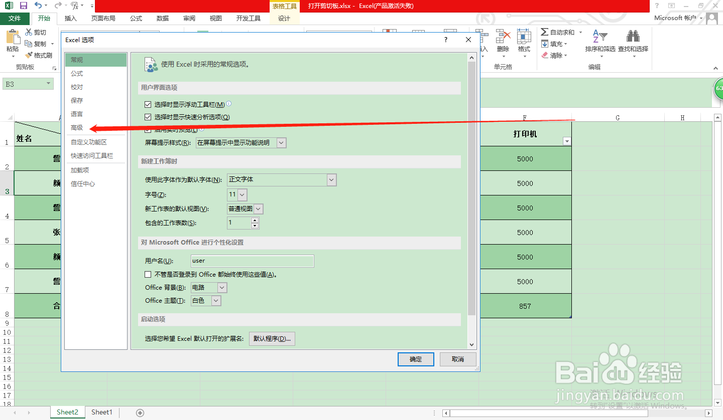Click the Excel options dialog help question mark
This screenshot has width=723, height=420.
pos(446,40)
